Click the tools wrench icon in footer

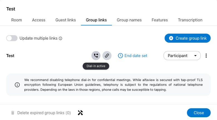tap(80, 113)
